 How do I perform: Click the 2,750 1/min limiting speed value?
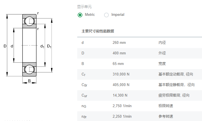[x=122, y=106]
